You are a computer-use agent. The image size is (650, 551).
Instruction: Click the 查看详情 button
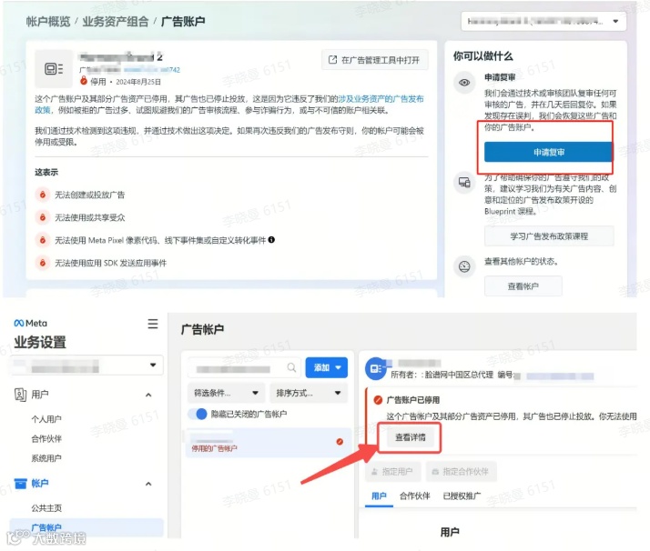click(x=410, y=437)
